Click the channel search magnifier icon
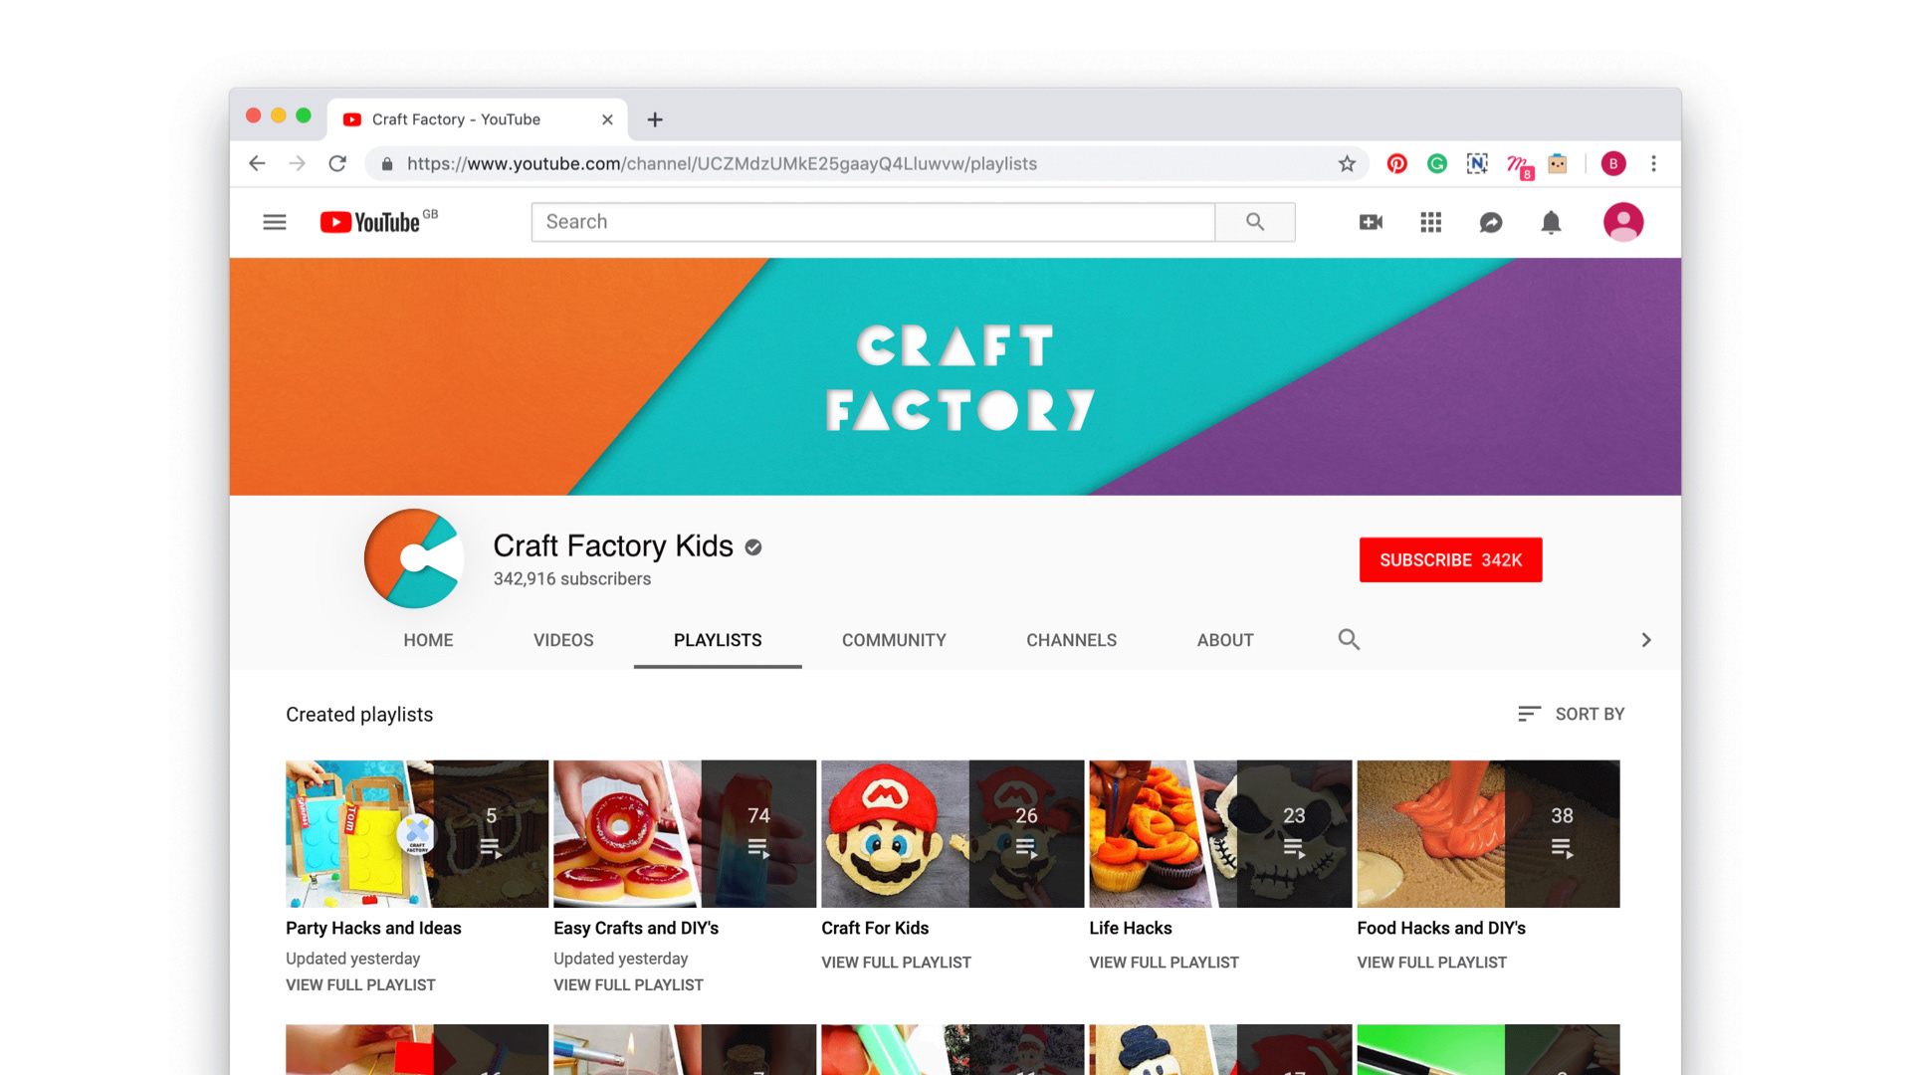The width and height of the screenshot is (1911, 1075). [1349, 639]
